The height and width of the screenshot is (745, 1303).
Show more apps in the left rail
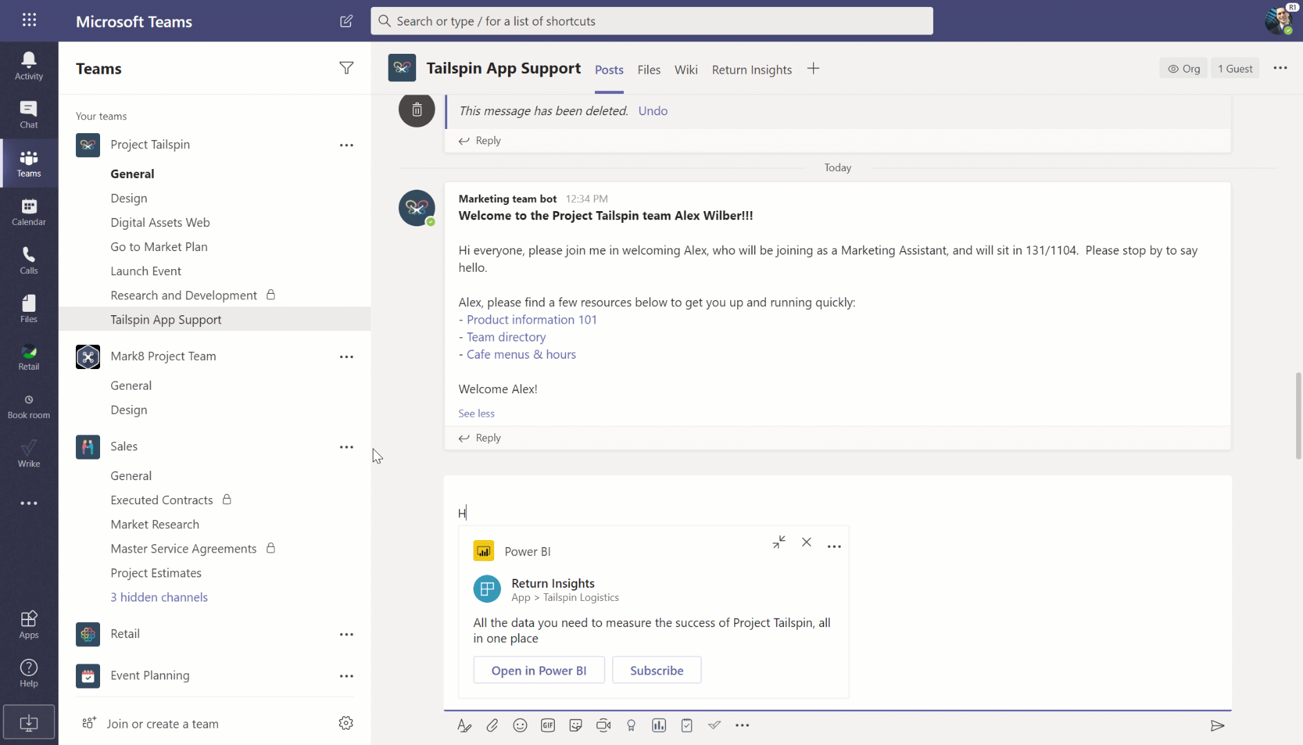pyautogui.click(x=29, y=503)
